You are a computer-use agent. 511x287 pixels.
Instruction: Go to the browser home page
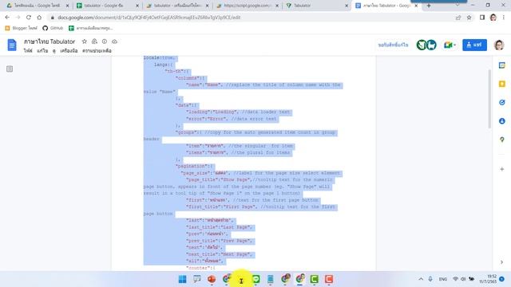coord(39,18)
